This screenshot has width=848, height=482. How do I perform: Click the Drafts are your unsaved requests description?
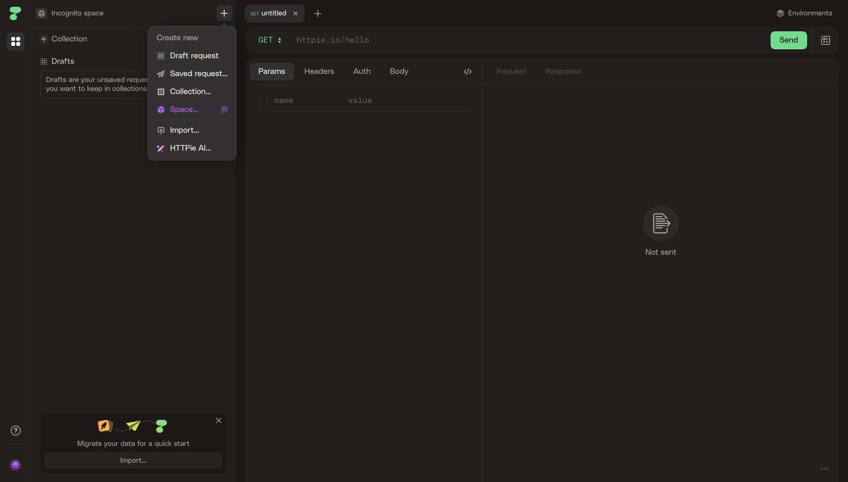[x=97, y=84]
